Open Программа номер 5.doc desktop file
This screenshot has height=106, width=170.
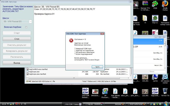pyautogui.click(x=165, y=21)
